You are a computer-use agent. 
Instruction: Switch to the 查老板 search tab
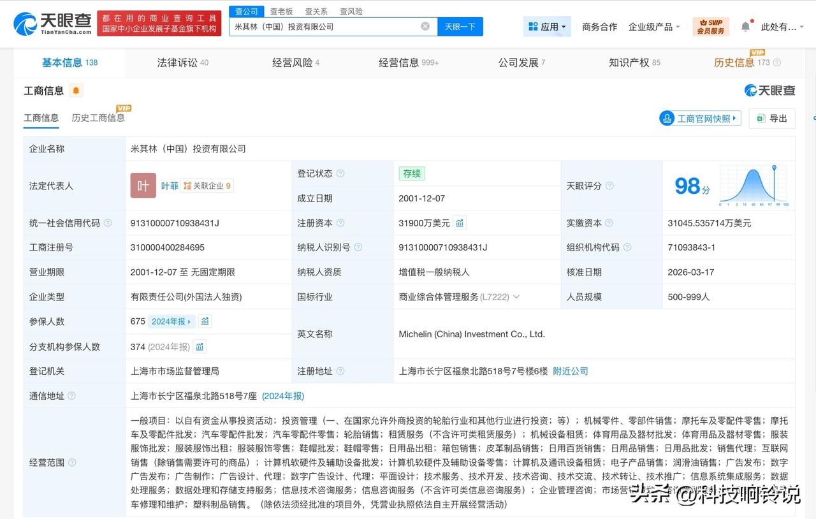(281, 11)
